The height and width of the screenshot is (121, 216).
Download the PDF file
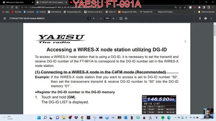click(x=200, y=18)
